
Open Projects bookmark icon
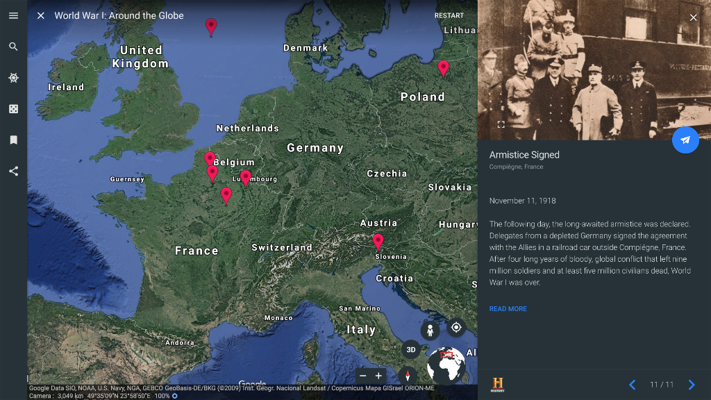[x=14, y=140]
